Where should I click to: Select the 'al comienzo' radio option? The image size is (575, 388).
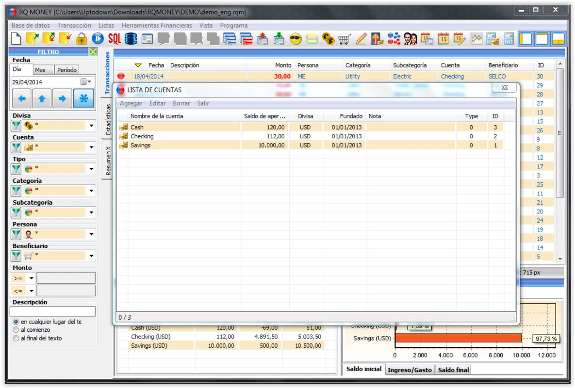tap(16, 330)
